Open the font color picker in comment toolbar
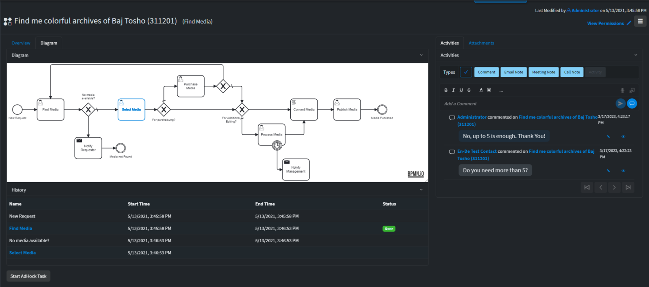This screenshot has width=649, height=287. tap(481, 90)
